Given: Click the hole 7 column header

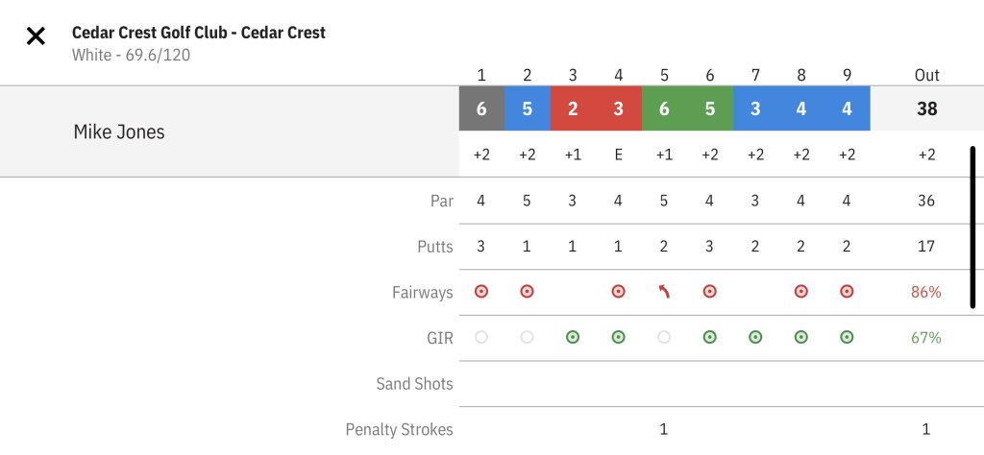Looking at the screenshot, I should (x=755, y=75).
